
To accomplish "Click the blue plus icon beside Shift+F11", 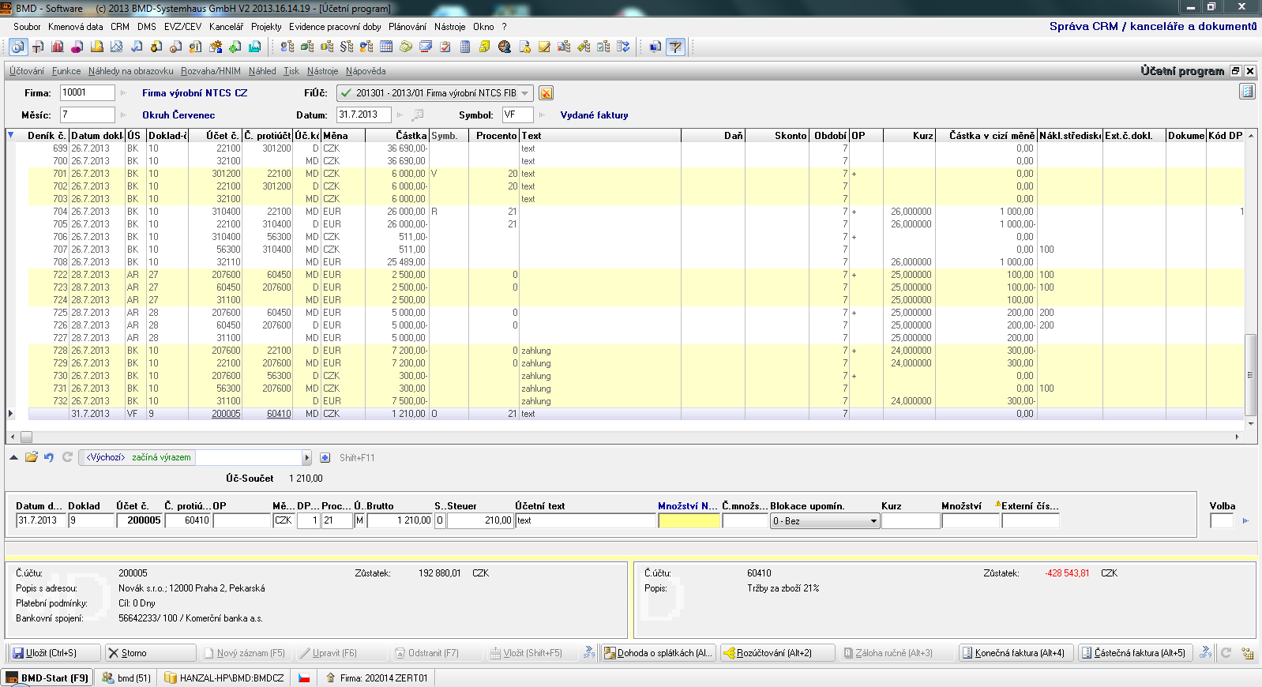I will (325, 458).
